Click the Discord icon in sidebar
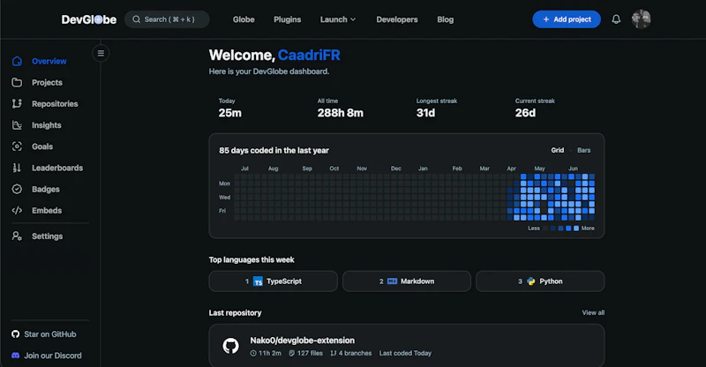The width and height of the screenshot is (706, 367). pos(15,356)
